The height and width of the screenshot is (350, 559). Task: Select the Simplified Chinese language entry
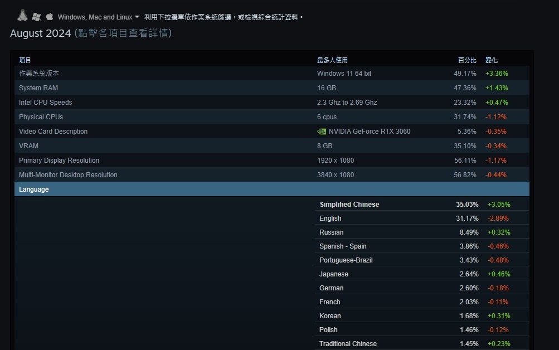point(349,205)
